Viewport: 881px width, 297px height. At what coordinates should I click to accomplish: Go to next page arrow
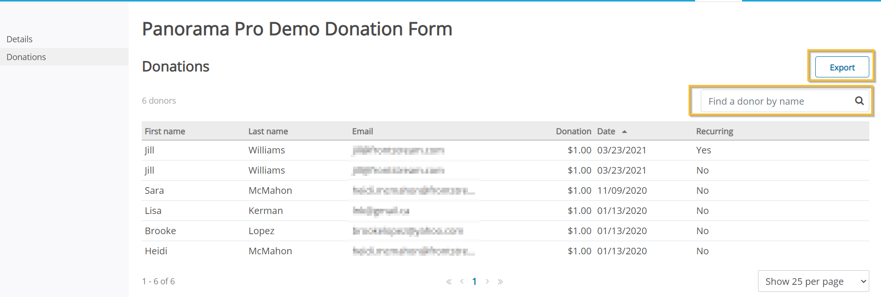tap(487, 282)
